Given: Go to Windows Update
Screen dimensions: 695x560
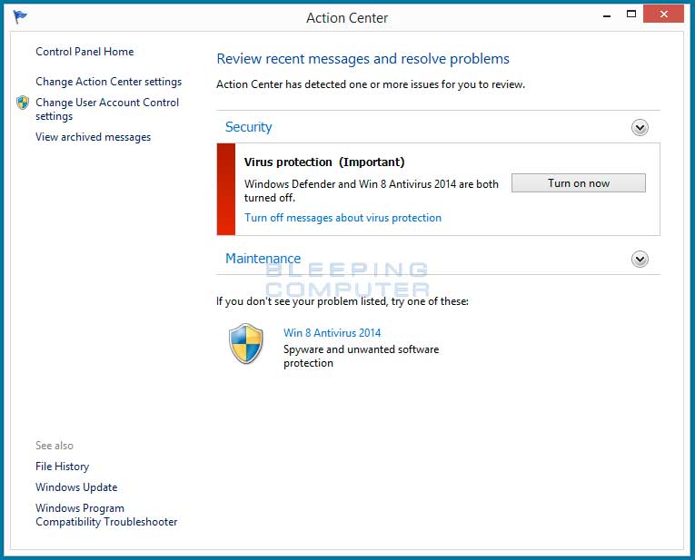Looking at the screenshot, I should [76, 487].
